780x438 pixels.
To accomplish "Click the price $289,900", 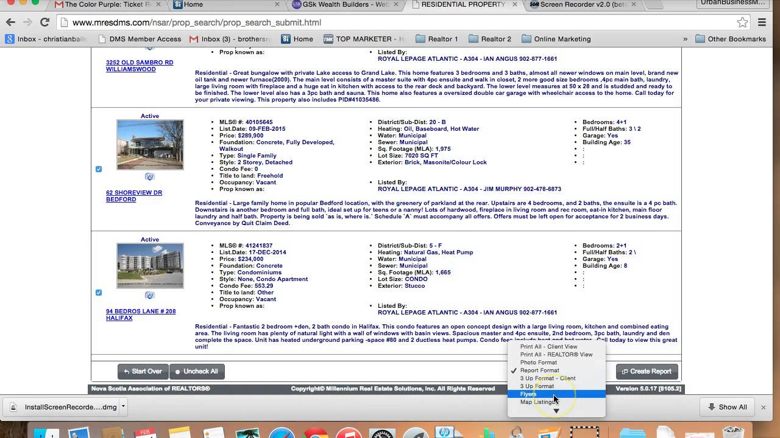I will [x=250, y=136].
